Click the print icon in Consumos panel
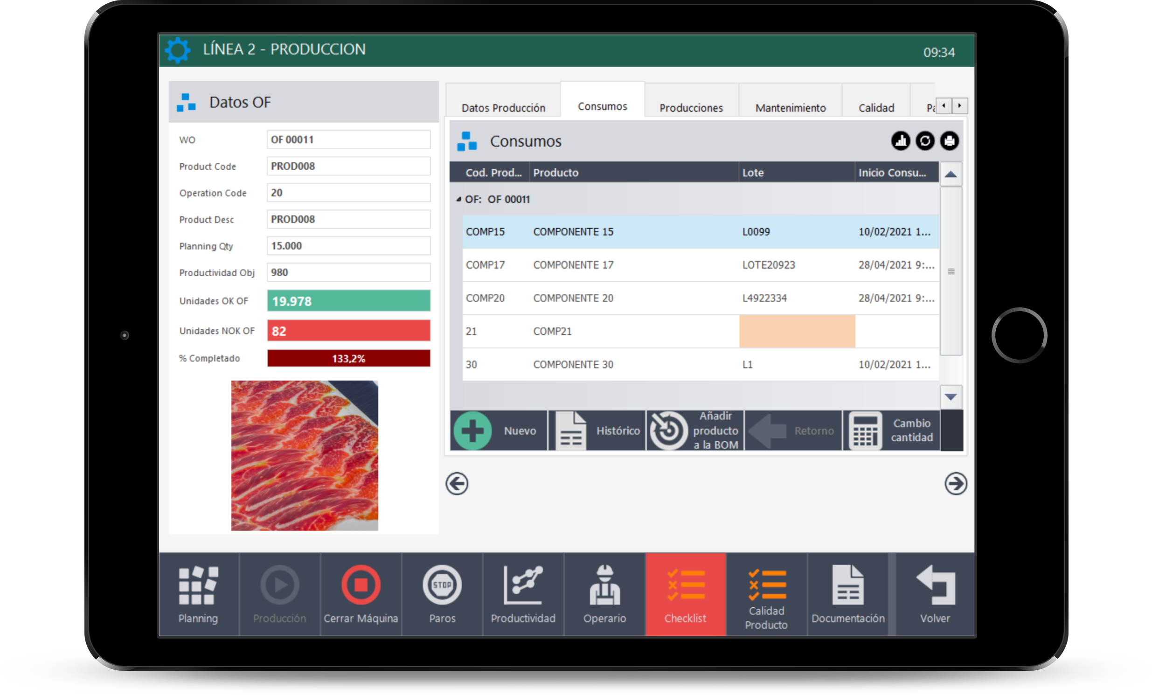 (x=949, y=141)
